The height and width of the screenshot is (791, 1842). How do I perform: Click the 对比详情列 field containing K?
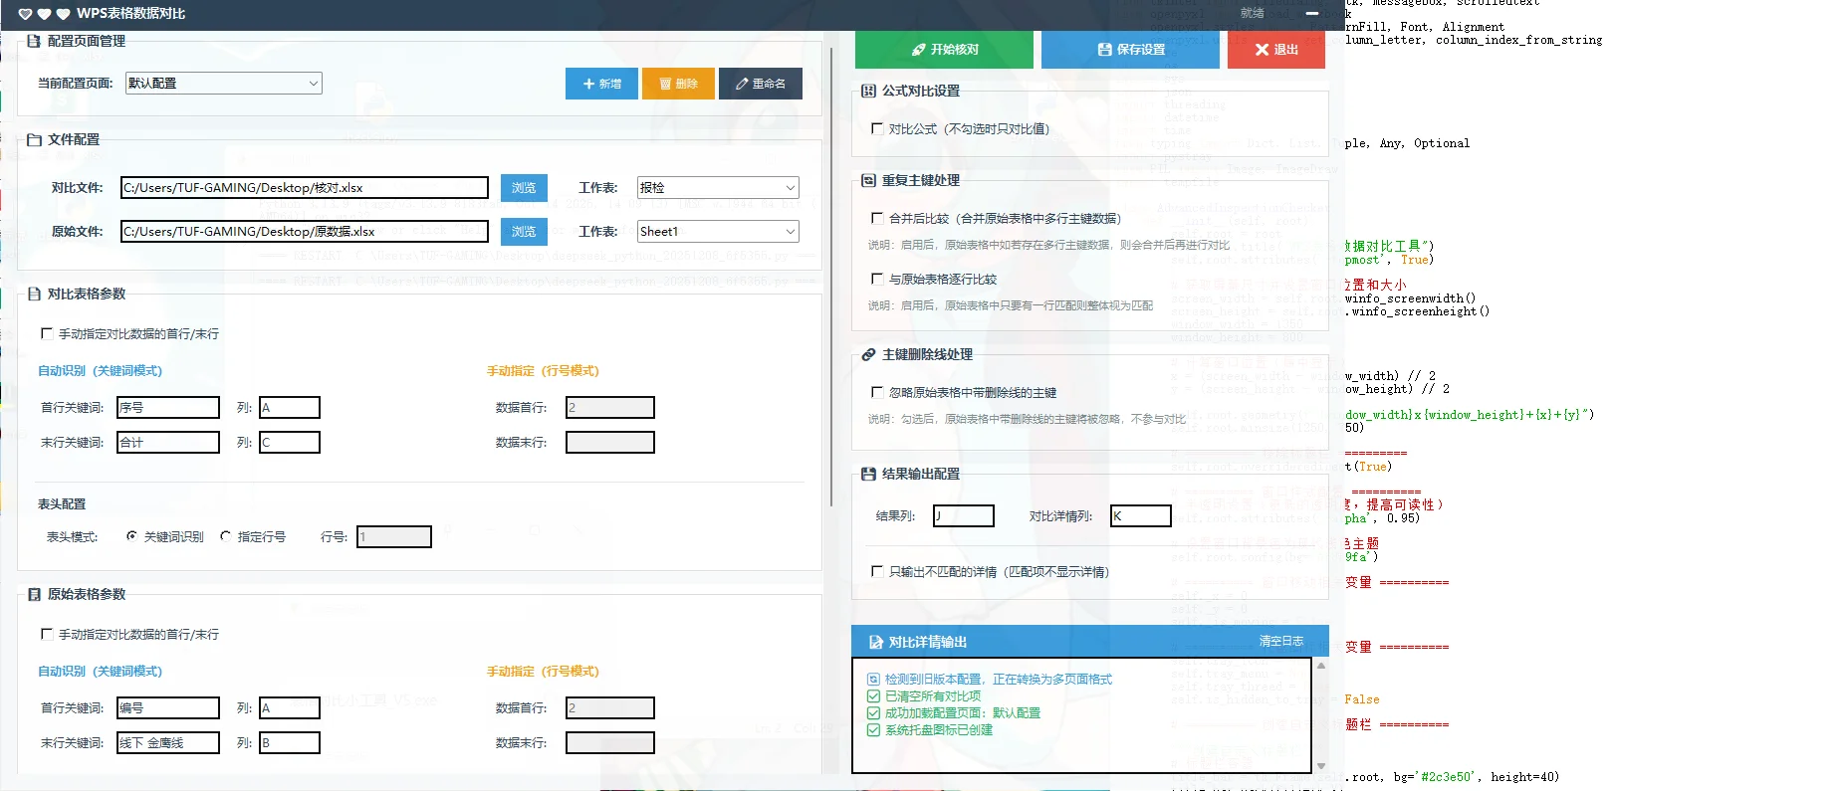pyautogui.click(x=1140, y=516)
